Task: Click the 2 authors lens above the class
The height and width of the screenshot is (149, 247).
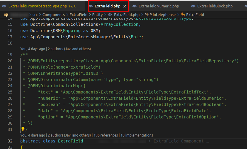Action: pyautogui.click(x=69, y=135)
